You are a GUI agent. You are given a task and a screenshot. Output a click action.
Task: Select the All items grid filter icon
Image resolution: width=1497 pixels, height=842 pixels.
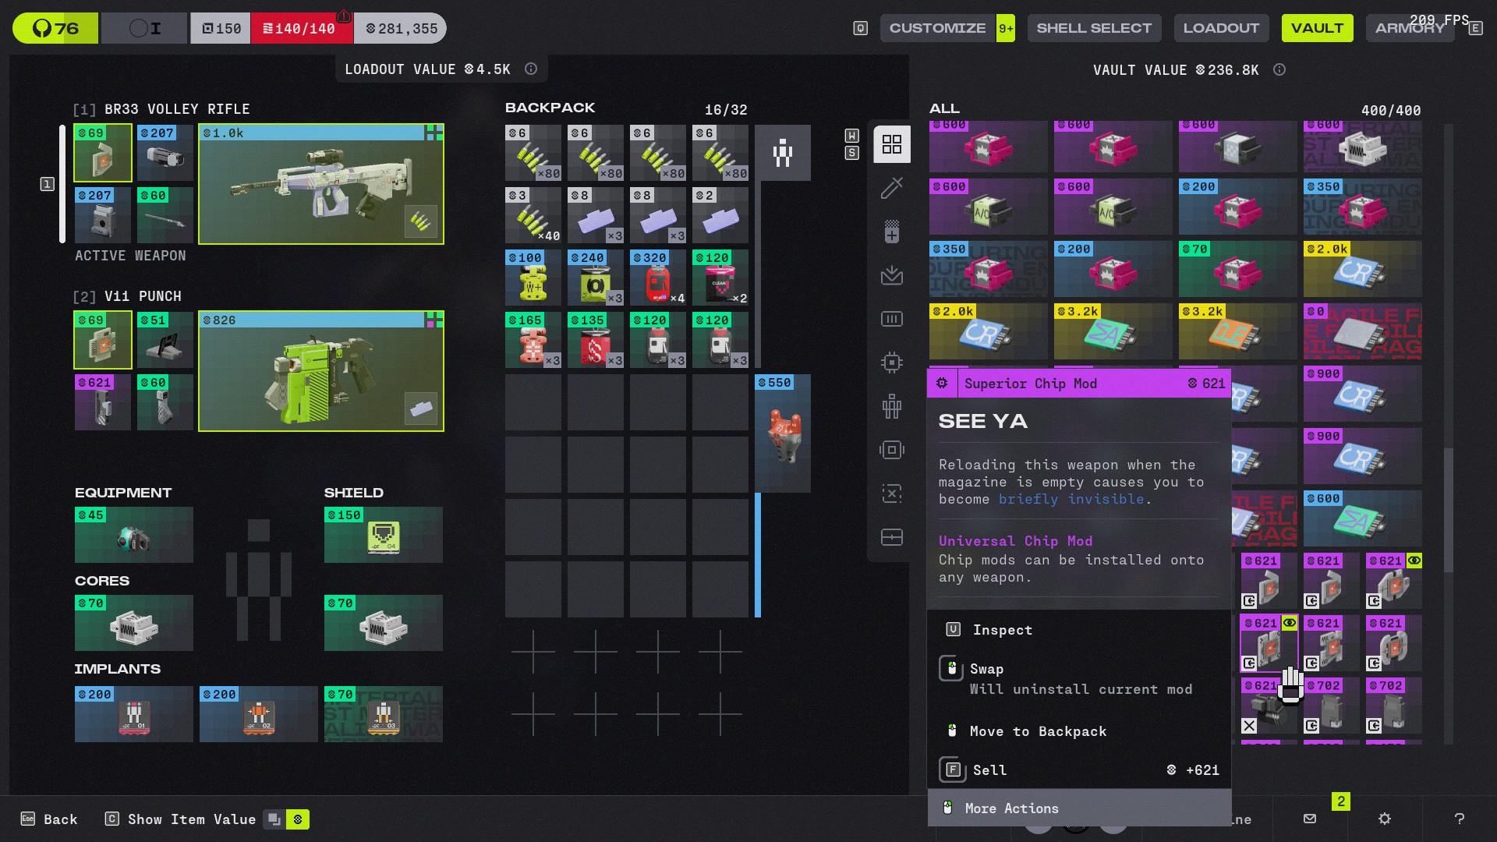tap(892, 144)
